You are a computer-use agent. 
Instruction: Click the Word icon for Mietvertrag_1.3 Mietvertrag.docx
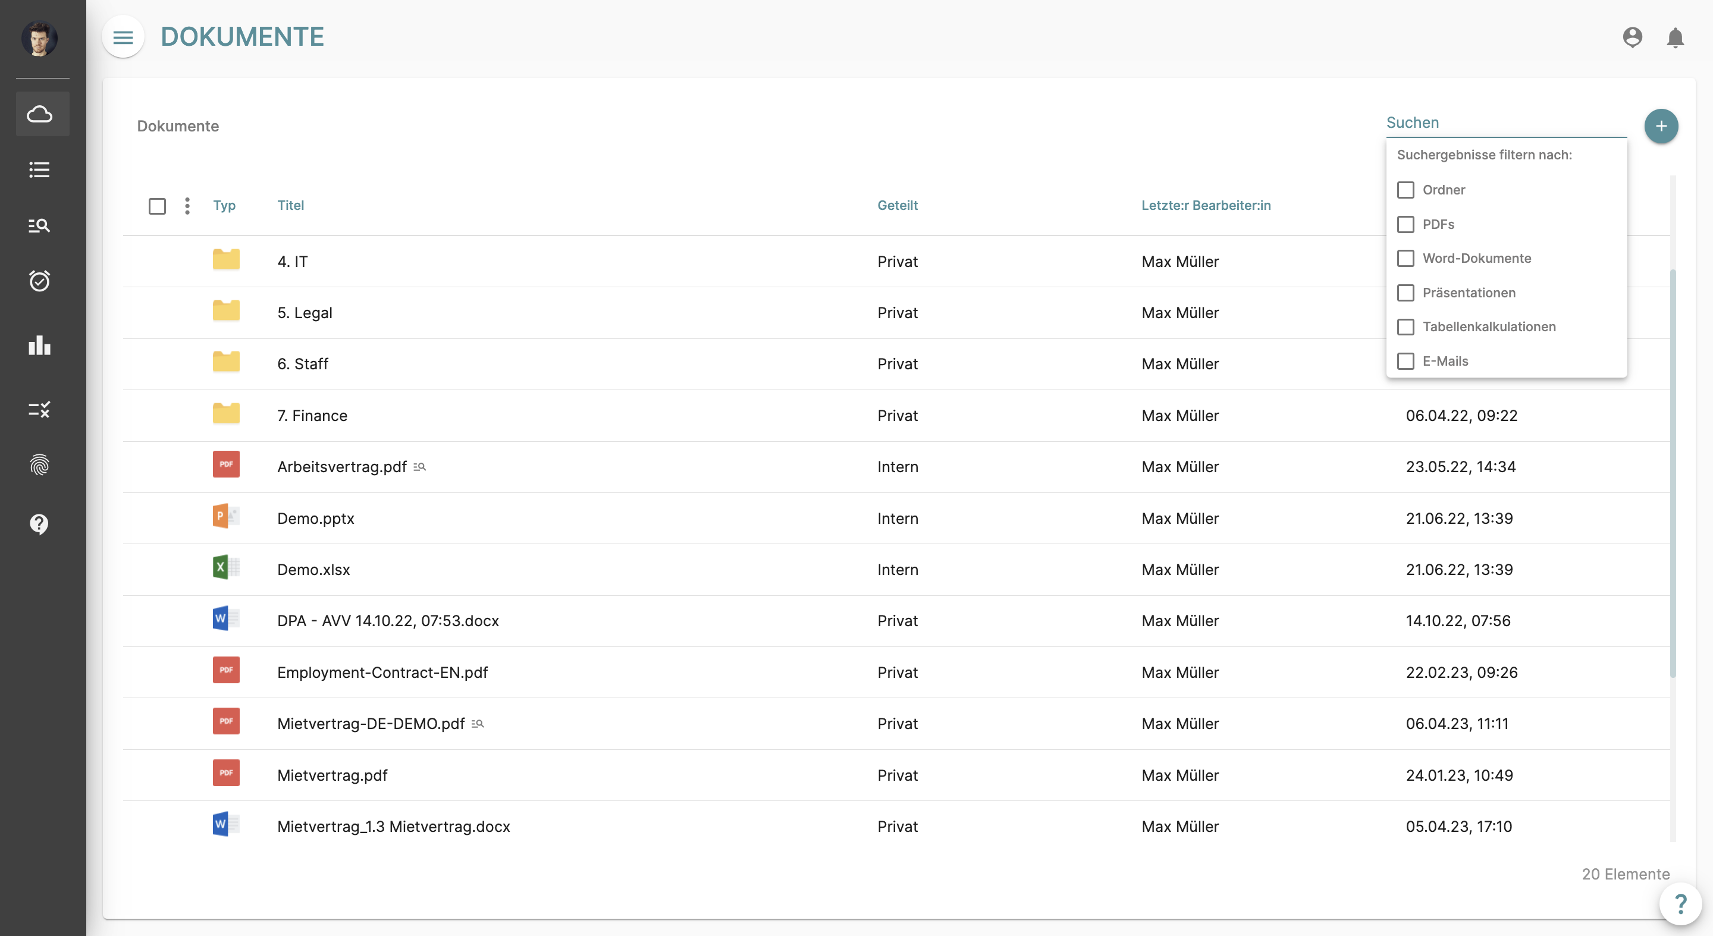coord(226,824)
